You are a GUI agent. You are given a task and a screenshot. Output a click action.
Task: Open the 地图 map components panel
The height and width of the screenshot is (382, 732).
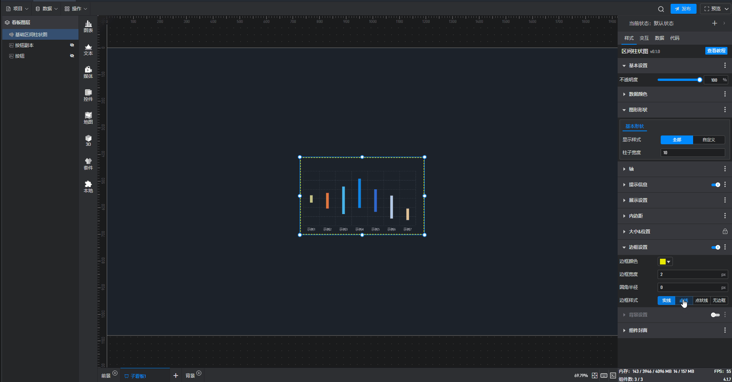pyautogui.click(x=88, y=118)
